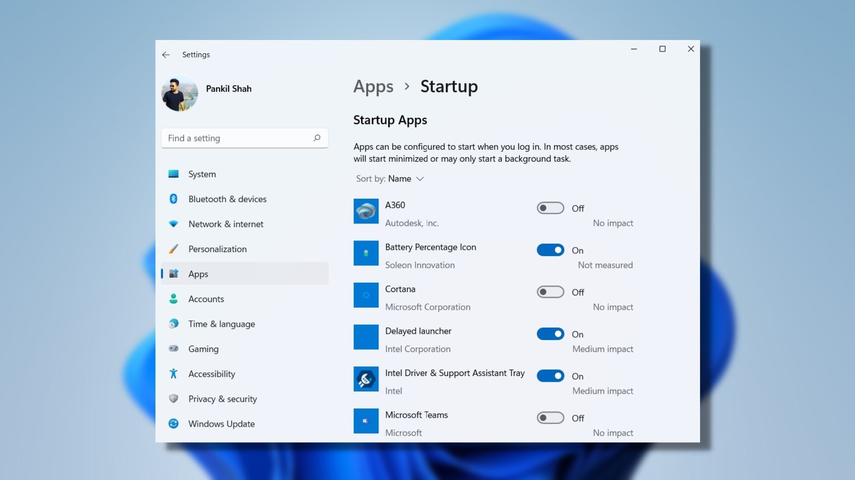Click the Microsoft Teams app icon
Viewport: 855px width, 480px height.
[x=366, y=421]
